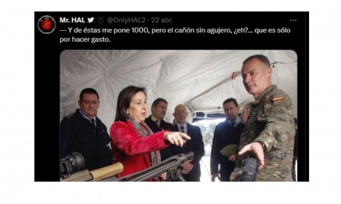Click the black optic device near soldier's hand

248,169
